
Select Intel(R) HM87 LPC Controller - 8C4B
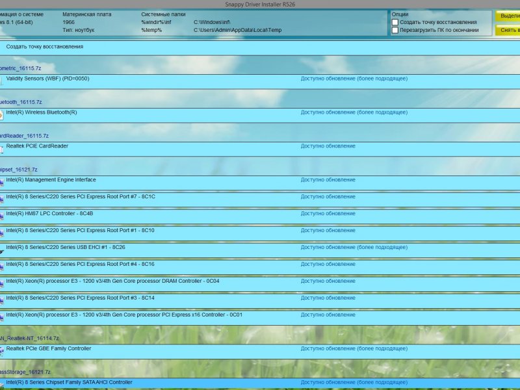[x=260, y=217]
